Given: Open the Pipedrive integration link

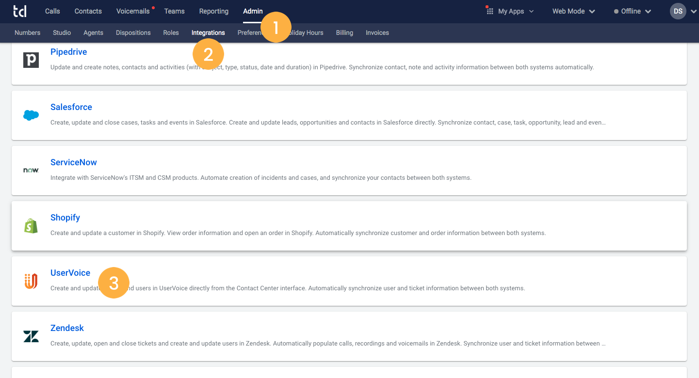Looking at the screenshot, I should pos(69,52).
